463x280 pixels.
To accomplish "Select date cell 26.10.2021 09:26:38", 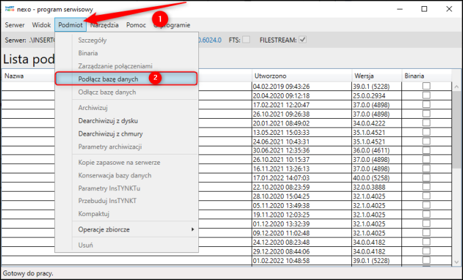I will click(302, 114).
